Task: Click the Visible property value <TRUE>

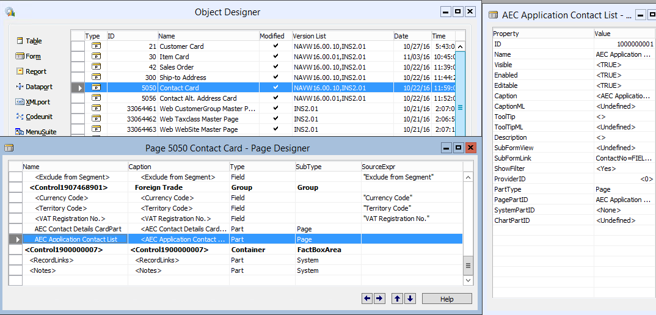Action: point(625,65)
